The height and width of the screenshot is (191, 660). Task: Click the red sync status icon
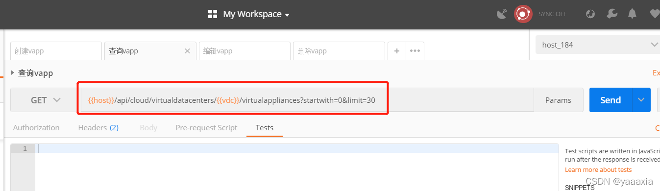tap(523, 14)
